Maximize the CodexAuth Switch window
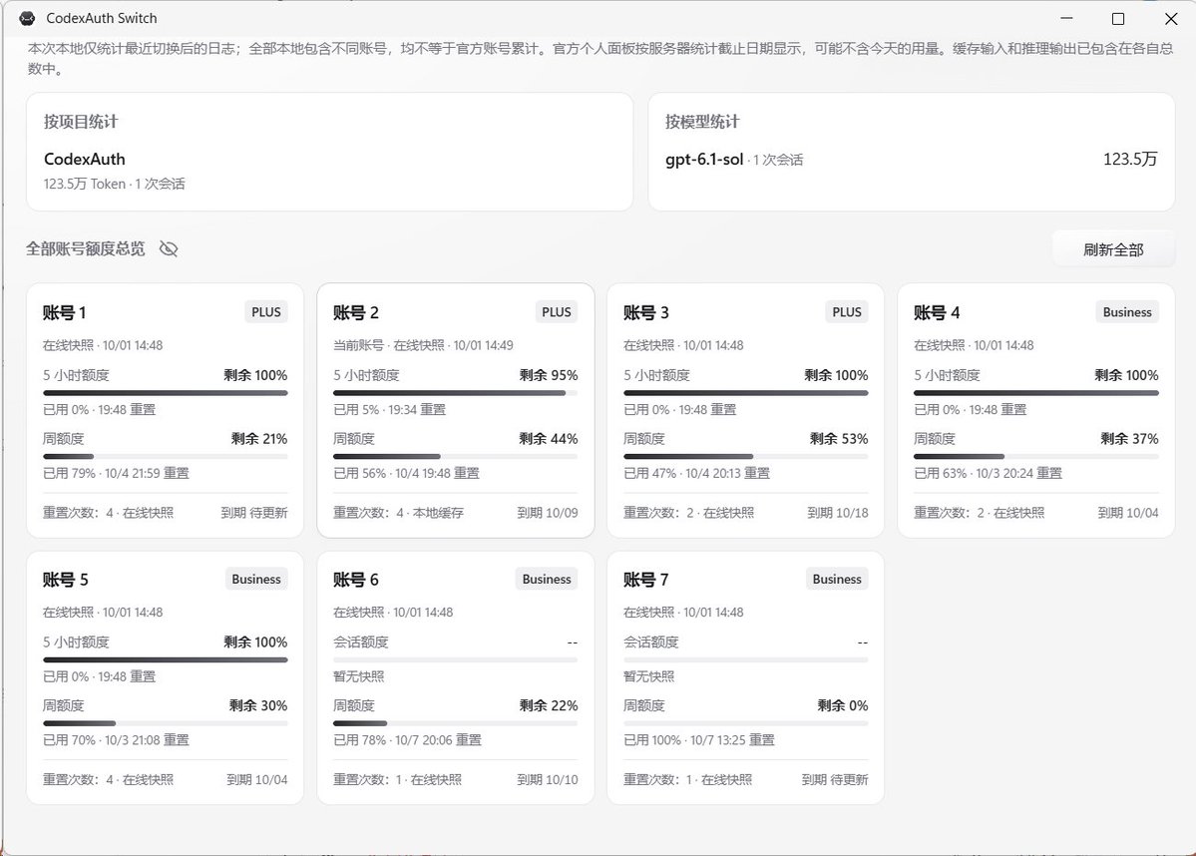The image size is (1196, 856). point(1118,18)
